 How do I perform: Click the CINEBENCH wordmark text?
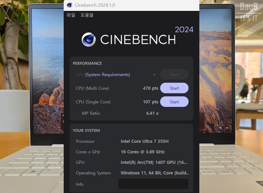click(x=138, y=40)
